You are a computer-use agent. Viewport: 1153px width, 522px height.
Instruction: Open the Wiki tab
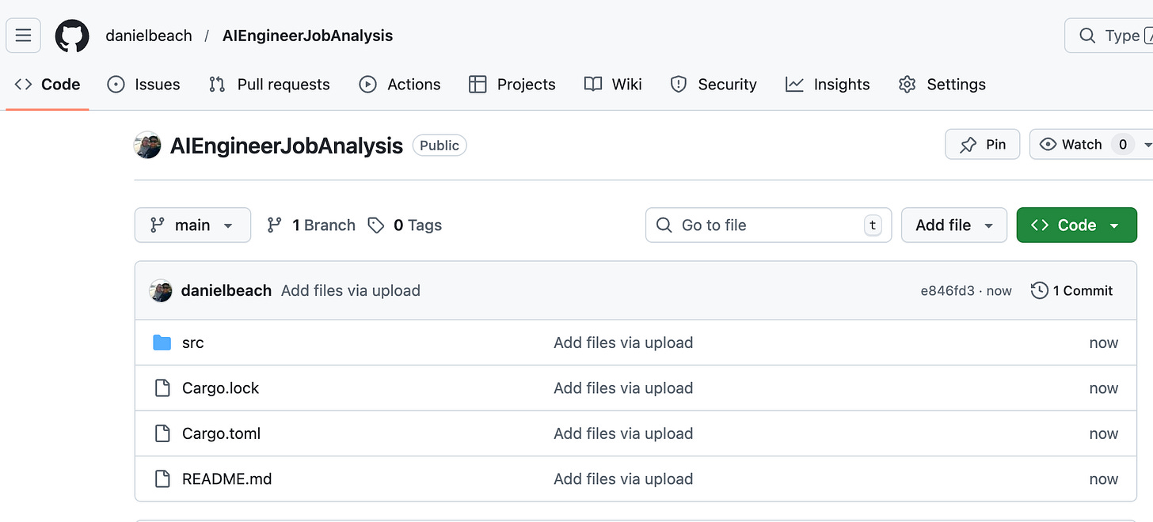pos(613,85)
